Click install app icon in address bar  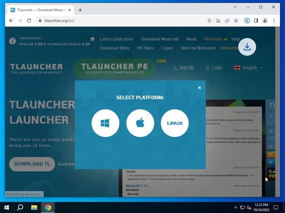tap(218, 21)
